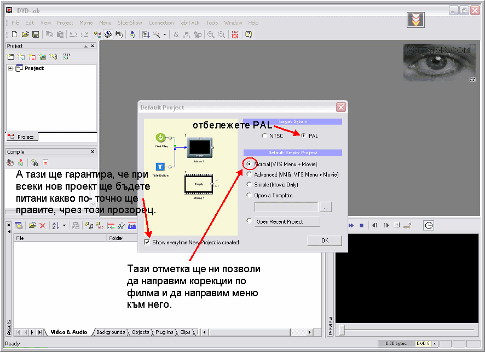Click the sort A-Z assets icon
Screen dimensions: 485x352
[x=55, y=226]
